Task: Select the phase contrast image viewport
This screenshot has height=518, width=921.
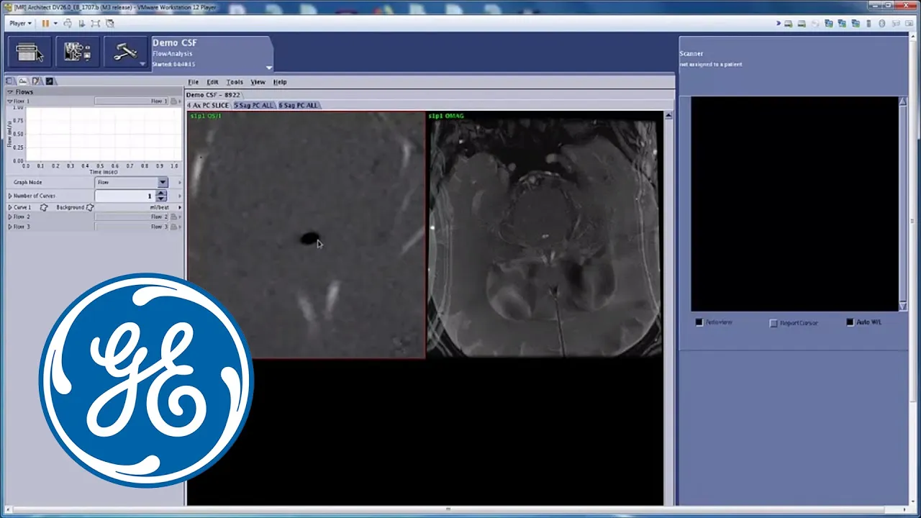Action: (307, 235)
